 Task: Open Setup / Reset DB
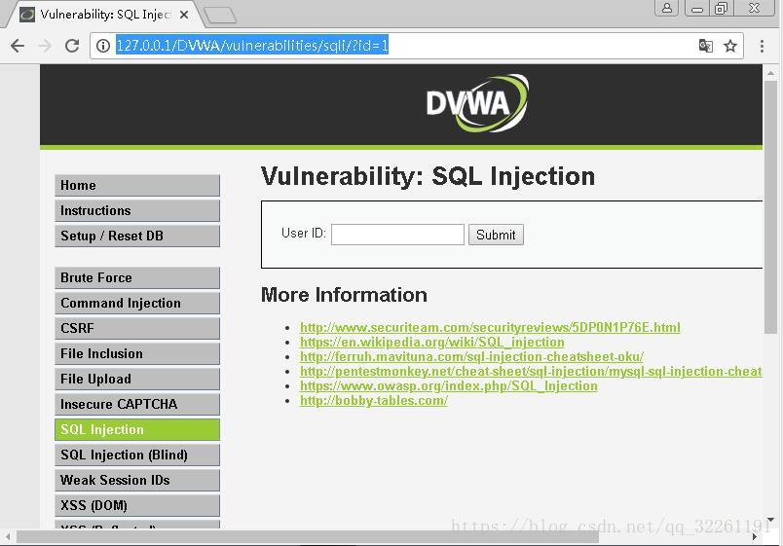pyautogui.click(x=136, y=236)
